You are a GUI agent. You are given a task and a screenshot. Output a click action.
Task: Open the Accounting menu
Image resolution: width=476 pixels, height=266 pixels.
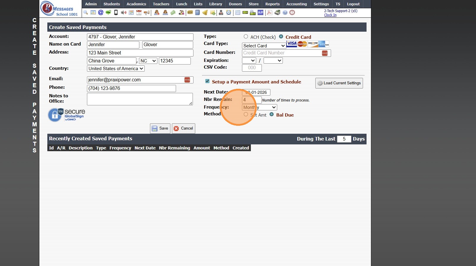297,4
